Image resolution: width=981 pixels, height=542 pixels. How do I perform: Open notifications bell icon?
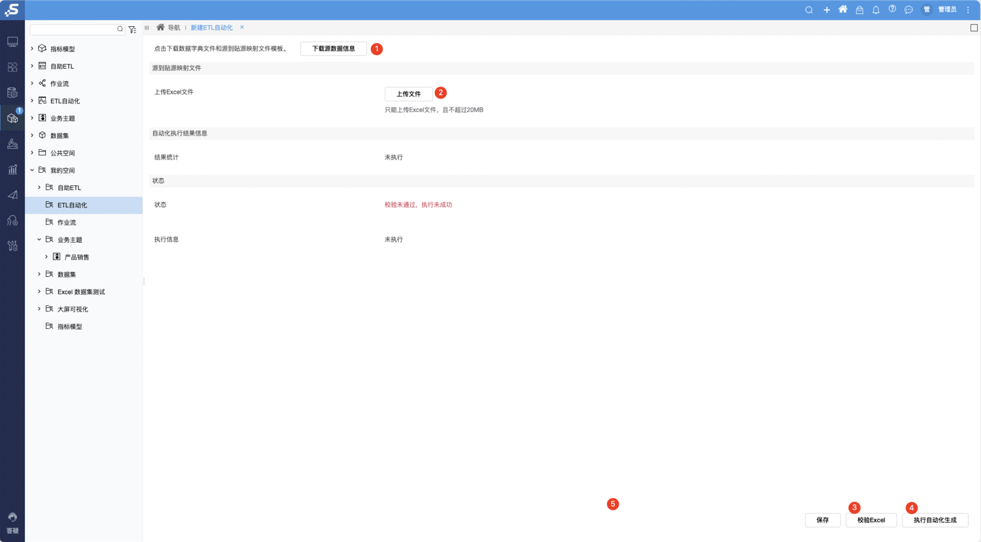coord(876,10)
